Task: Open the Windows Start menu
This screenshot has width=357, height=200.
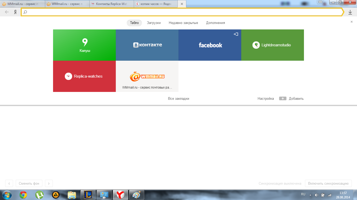Action: click(7, 195)
